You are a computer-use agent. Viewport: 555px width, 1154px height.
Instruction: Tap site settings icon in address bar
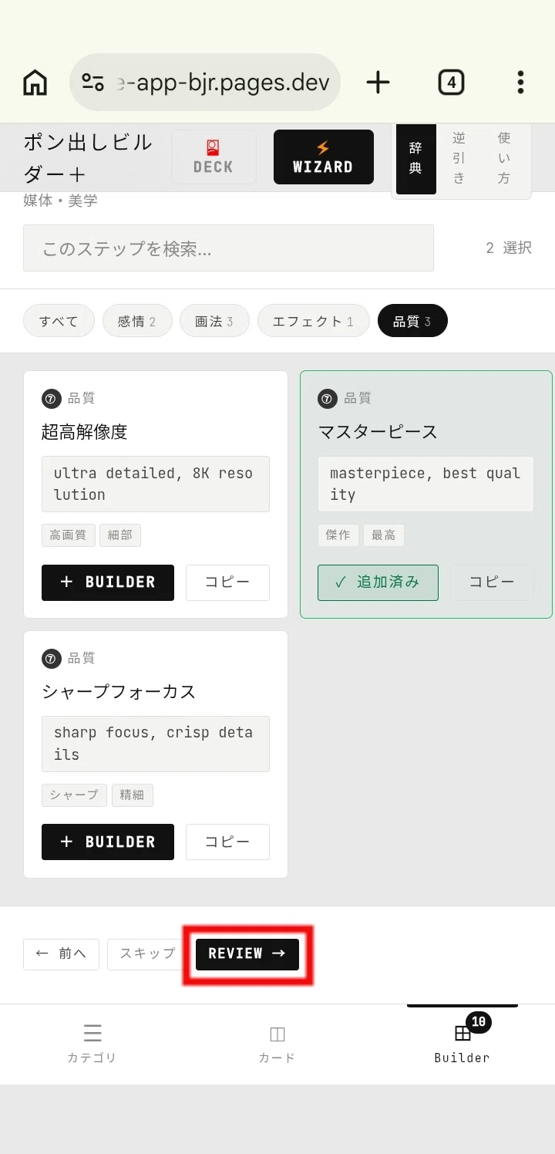pos(93,82)
